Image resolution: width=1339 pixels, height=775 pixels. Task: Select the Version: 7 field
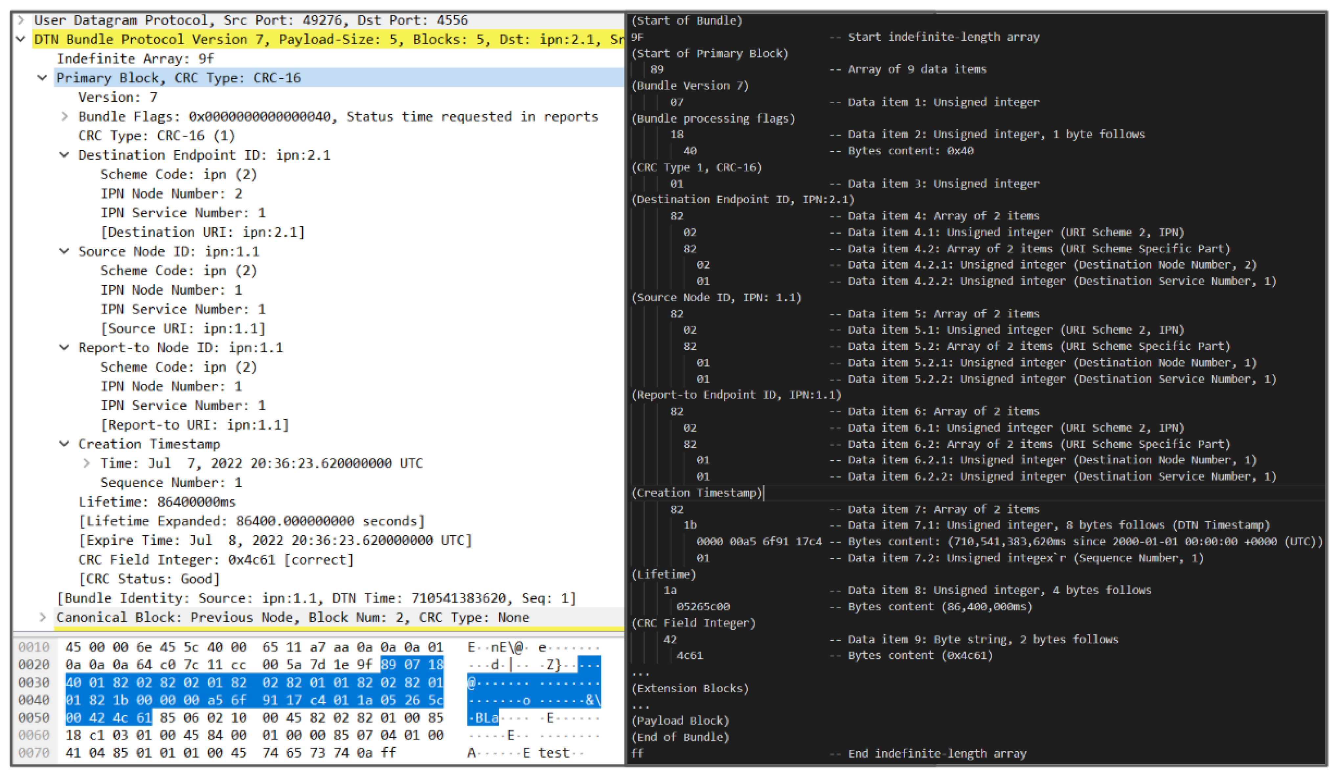click(x=117, y=97)
